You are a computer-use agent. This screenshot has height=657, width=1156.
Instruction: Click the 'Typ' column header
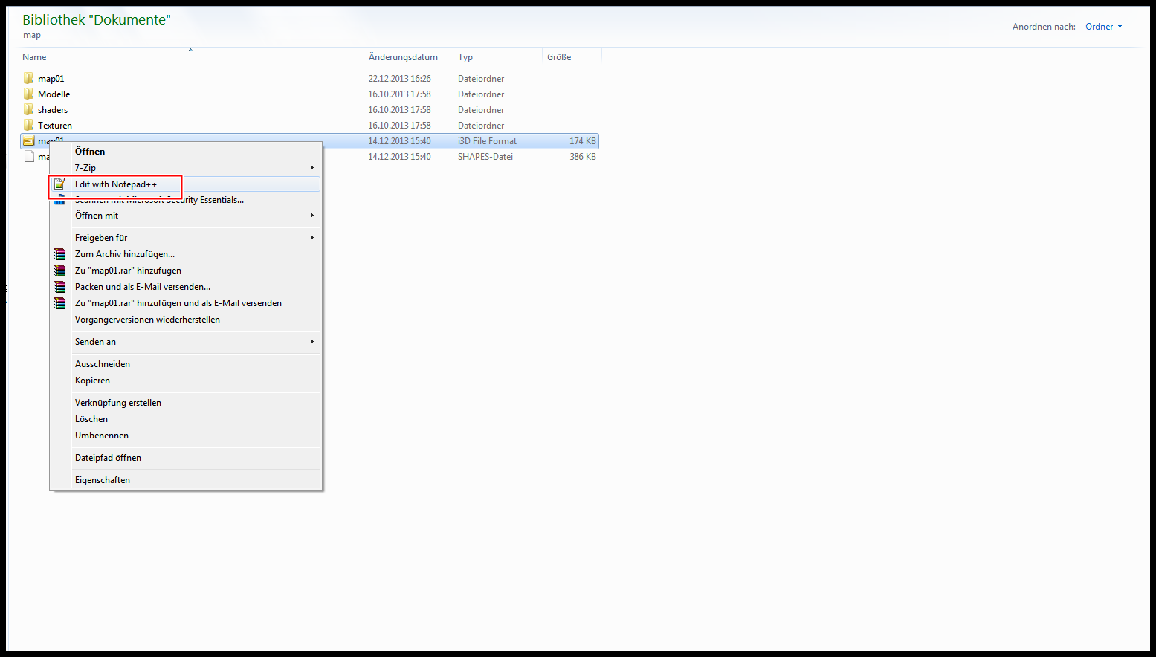pyautogui.click(x=465, y=57)
